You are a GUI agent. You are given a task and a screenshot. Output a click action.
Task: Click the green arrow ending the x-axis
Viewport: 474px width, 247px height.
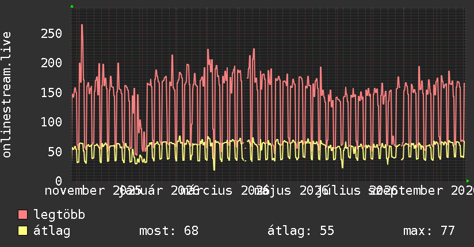[468, 181]
